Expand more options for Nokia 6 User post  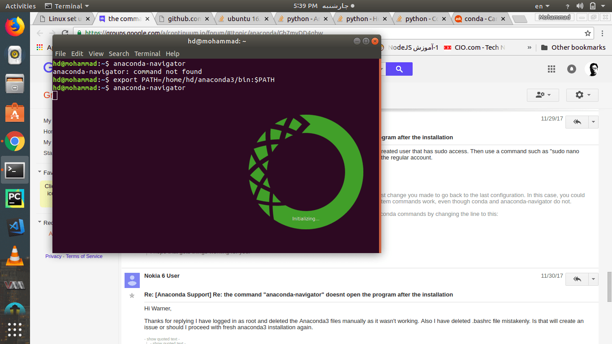pyautogui.click(x=593, y=279)
